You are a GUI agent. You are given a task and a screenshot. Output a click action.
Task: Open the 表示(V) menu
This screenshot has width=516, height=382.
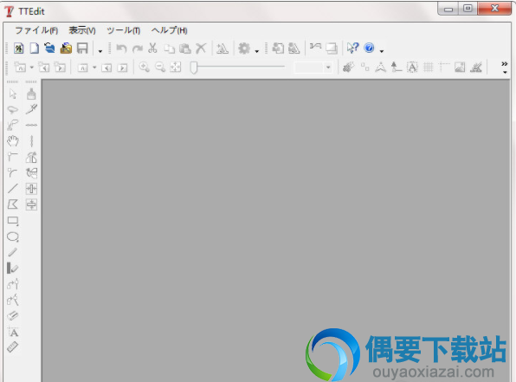(x=82, y=30)
